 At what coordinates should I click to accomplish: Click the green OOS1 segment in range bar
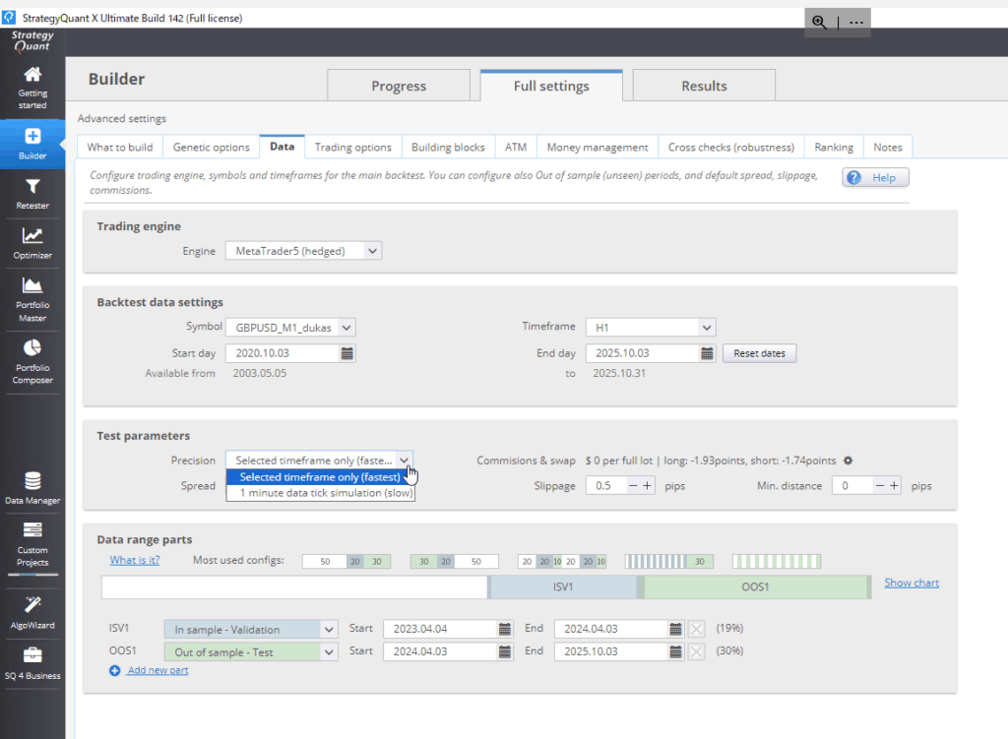[755, 587]
